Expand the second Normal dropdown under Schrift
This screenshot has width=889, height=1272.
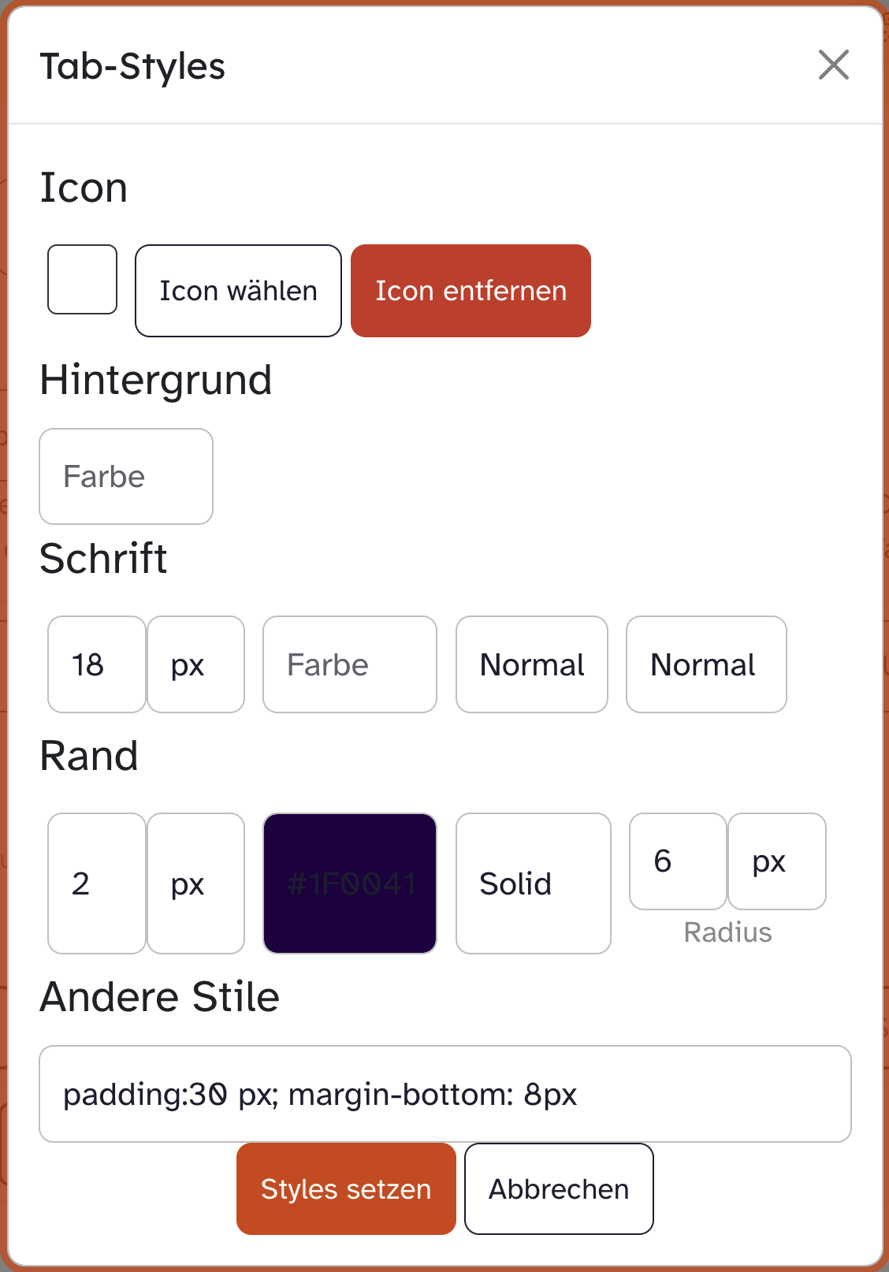[x=706, y=664]
